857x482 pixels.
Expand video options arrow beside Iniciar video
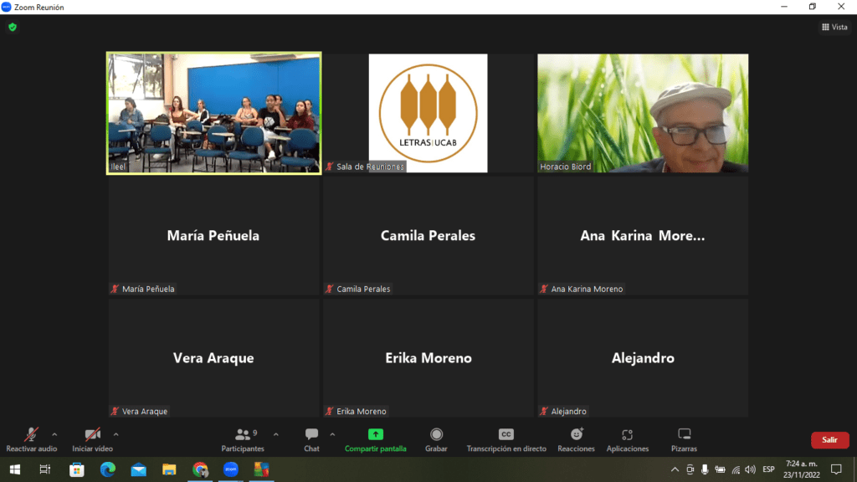point(115,434)
